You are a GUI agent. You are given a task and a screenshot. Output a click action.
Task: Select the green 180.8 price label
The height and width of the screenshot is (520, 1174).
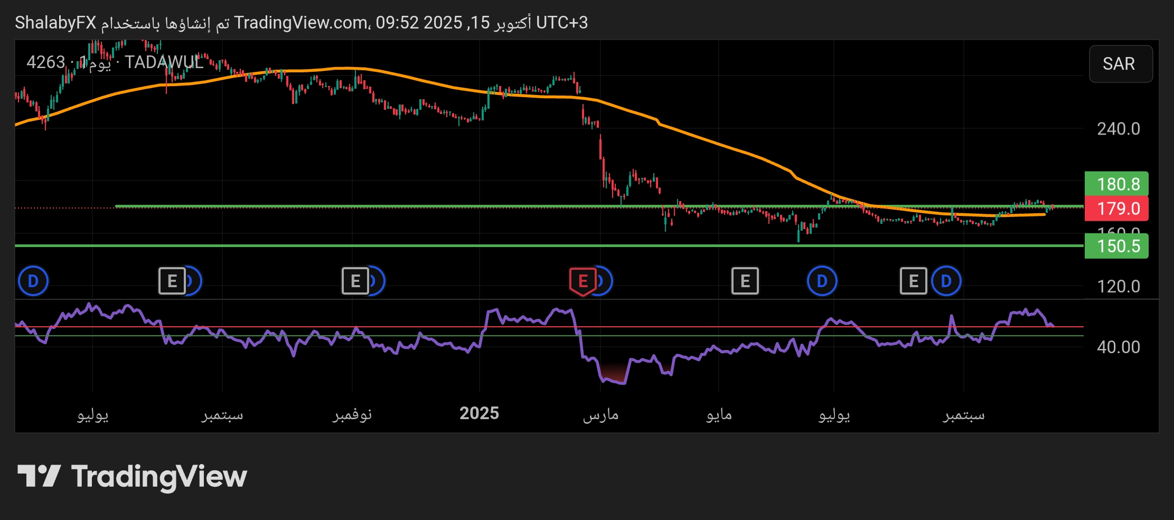(x=1116, y=184)
